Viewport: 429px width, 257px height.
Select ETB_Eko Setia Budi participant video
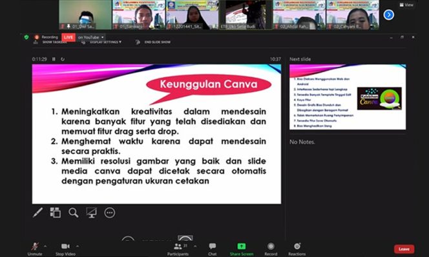(246, 15)
